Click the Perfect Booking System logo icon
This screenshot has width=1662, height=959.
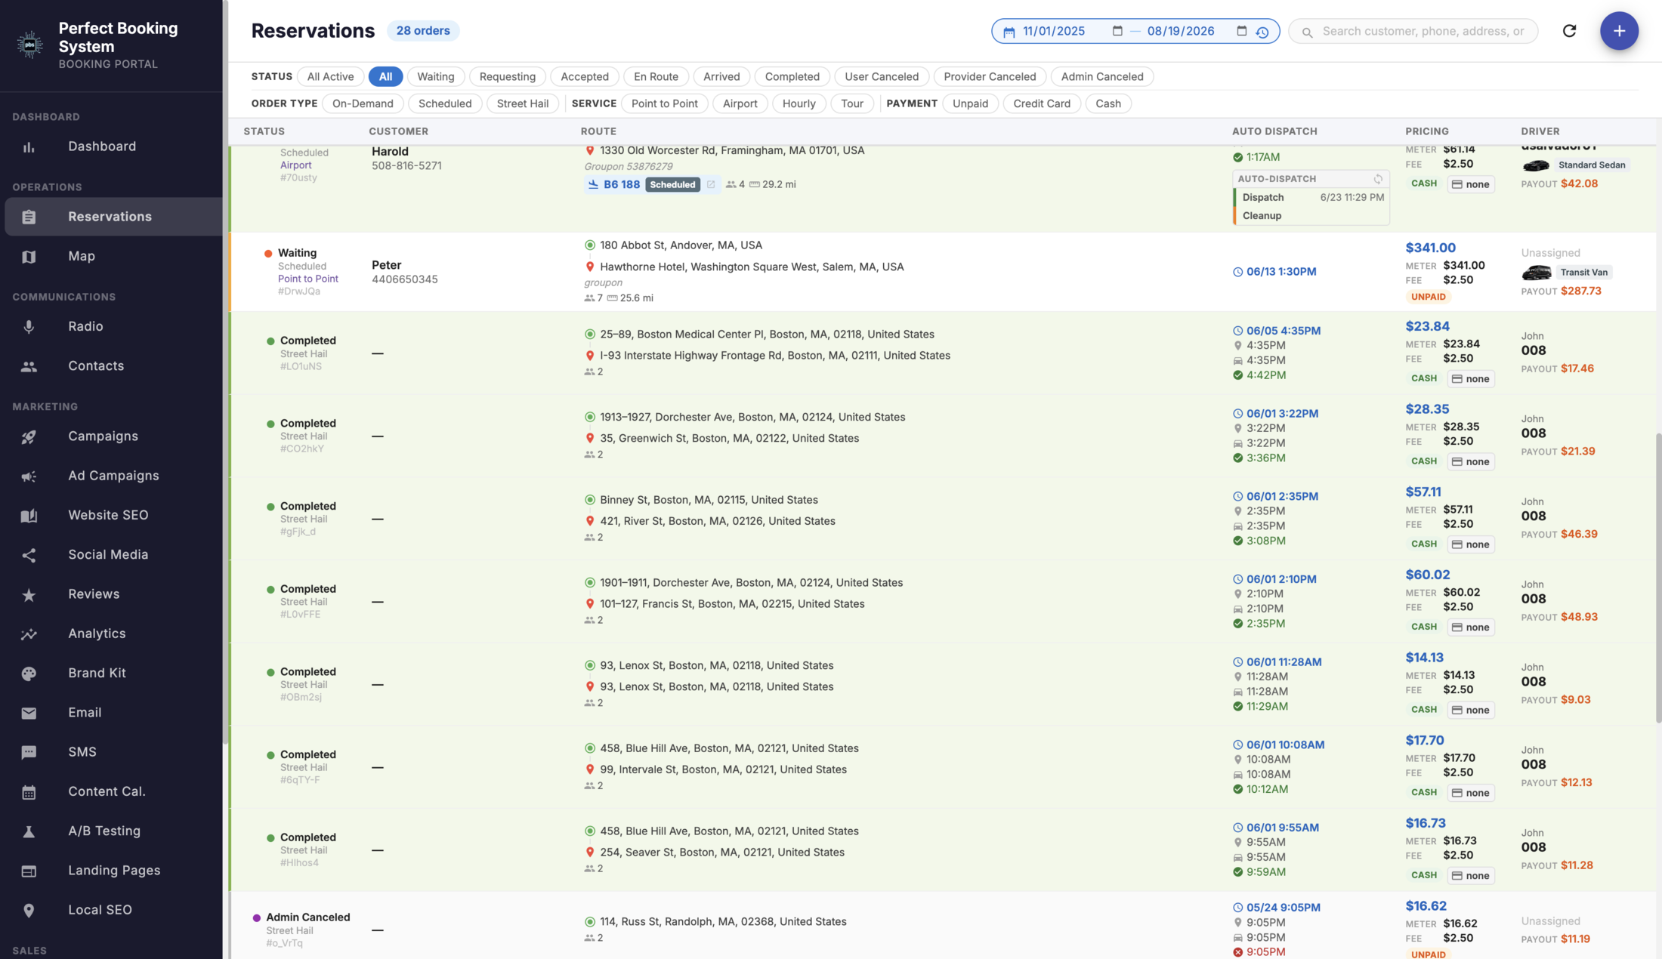coord(29,45)
